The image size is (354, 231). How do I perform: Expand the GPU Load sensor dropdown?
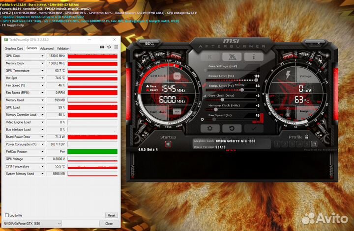[x=42, y=107]
